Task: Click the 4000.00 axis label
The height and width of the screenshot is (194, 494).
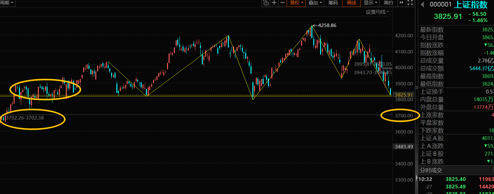Action: click(x=404, y=68)
